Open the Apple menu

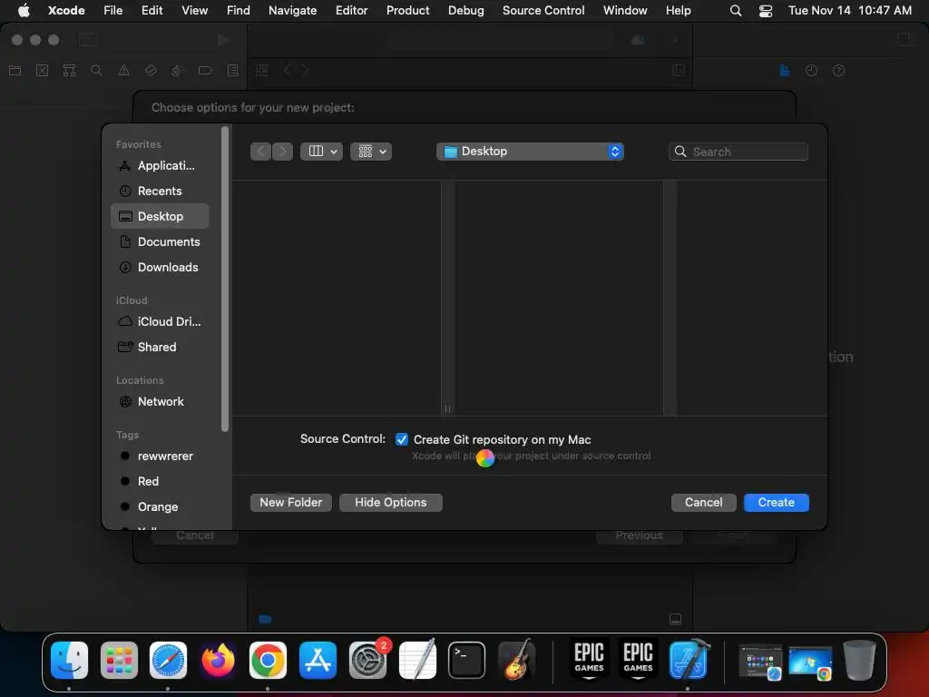pos(24,10)
